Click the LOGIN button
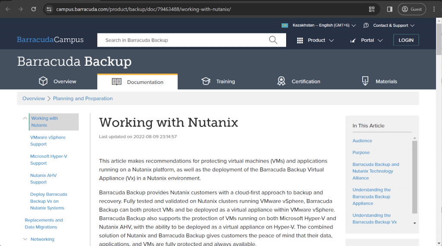This screenshot has width=442, height=246. pyautogui.click(x=406, y=40)
